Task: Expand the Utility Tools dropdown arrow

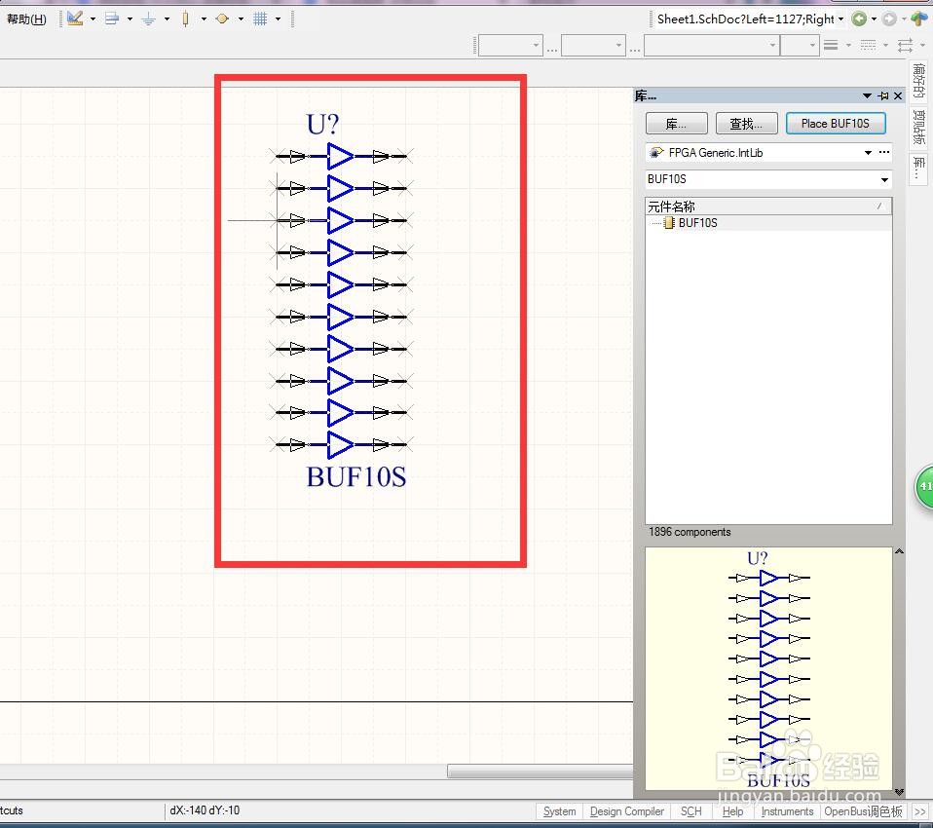Action: [x=93, y=19]
